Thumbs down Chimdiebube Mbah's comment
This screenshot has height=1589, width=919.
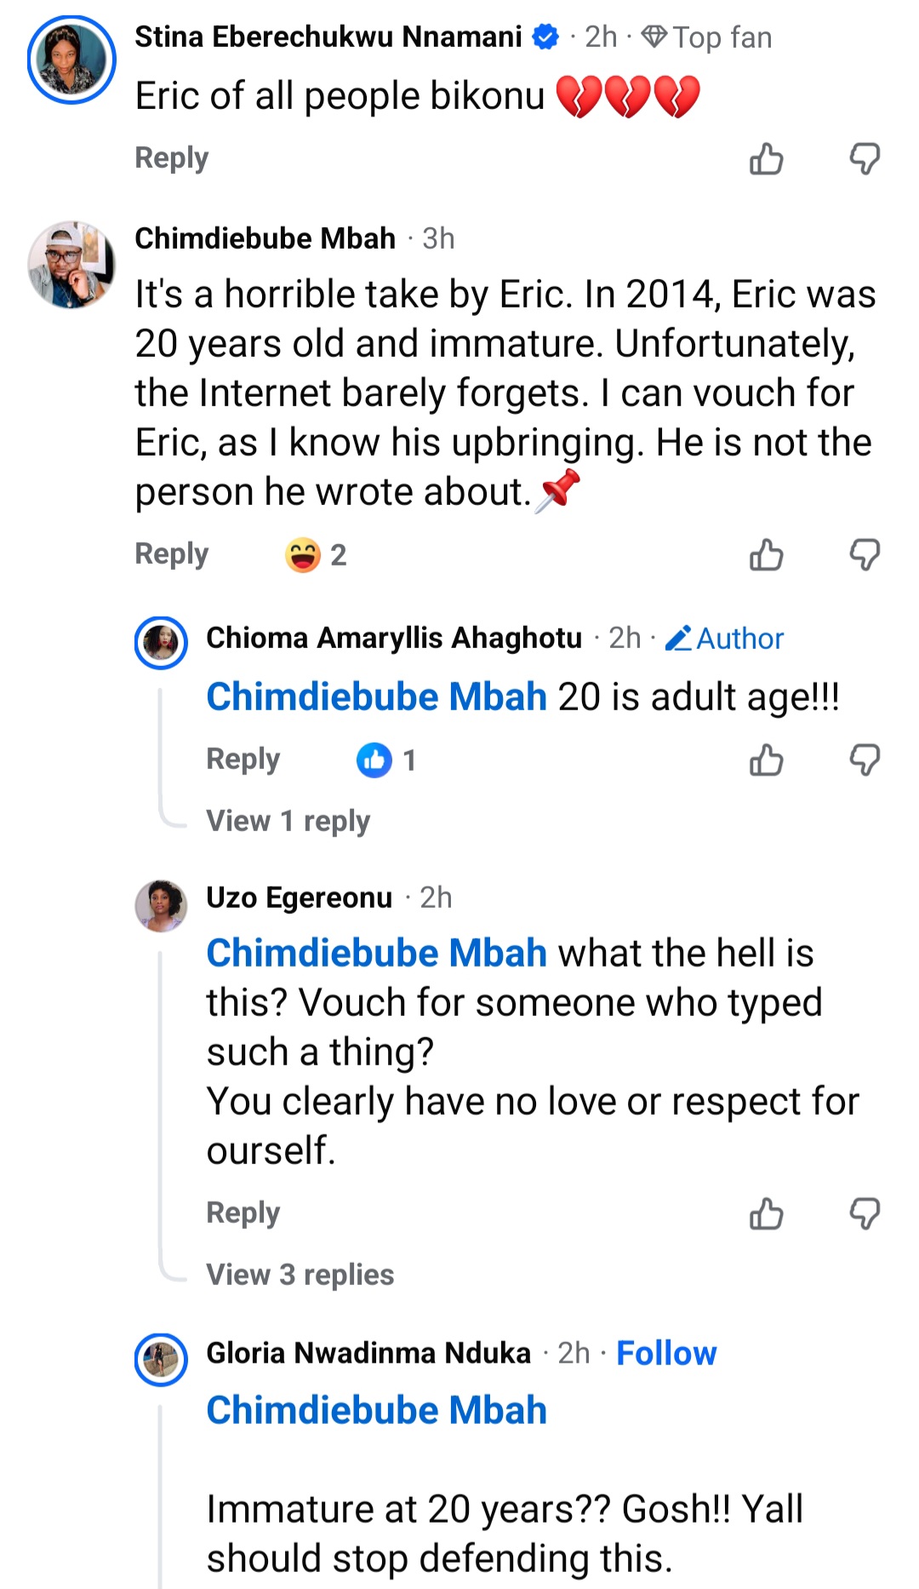pyautogui.click(x=865, y=555)
